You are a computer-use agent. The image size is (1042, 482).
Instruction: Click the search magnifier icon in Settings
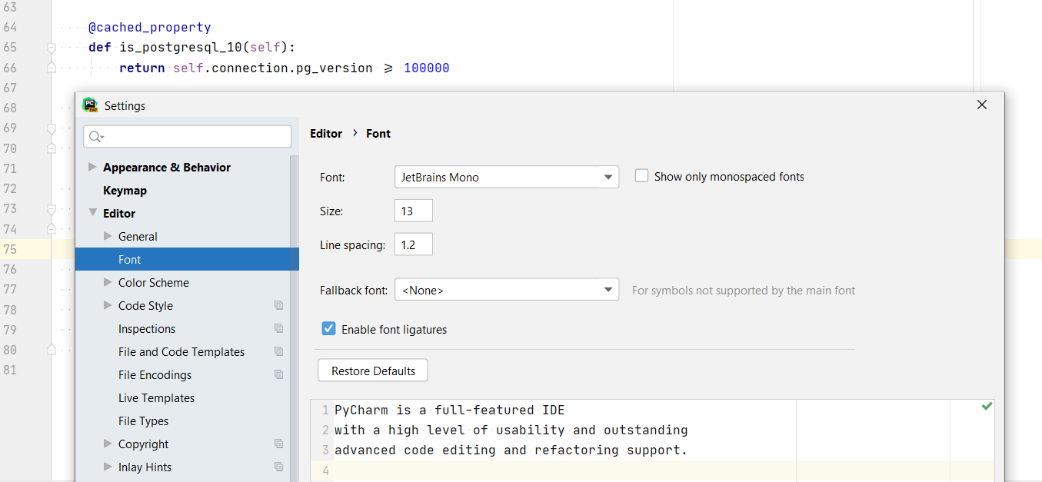coord(96,137)
